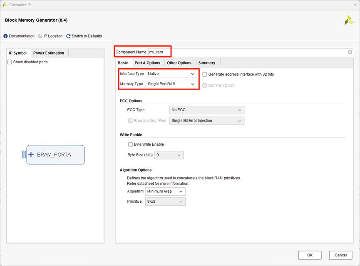
Task: Click the Documentation link text
Action: coord(22,36)
